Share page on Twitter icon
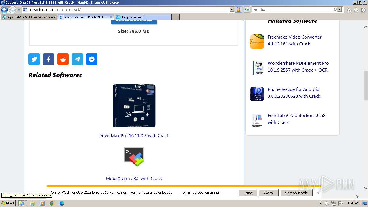Viewport: 368px width, 207px height. [x=34, y=59]
